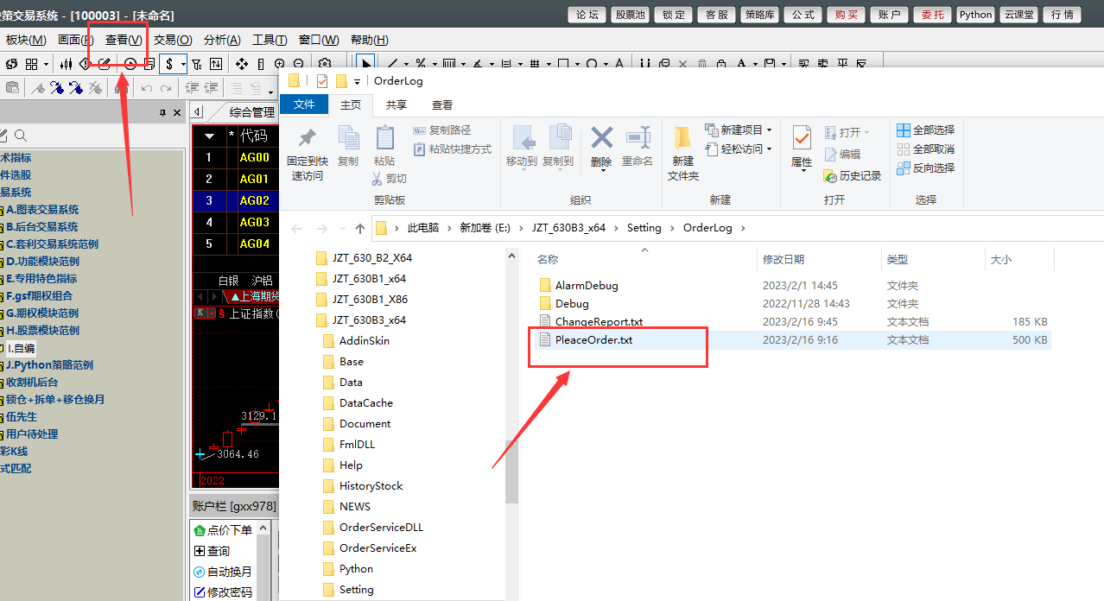The image size is (1104, 601).
Task: Switch to the 查看 tab in File Explorer
Action: click(442, 104)
